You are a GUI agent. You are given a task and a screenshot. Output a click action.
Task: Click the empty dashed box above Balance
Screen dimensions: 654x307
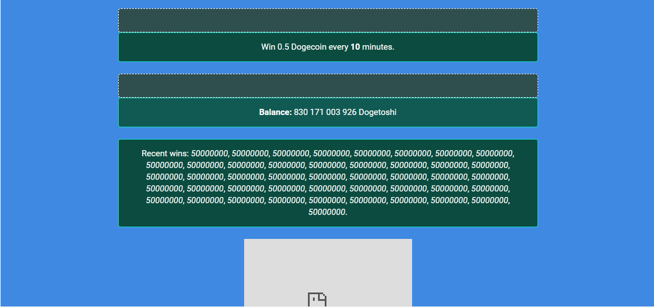328,86
